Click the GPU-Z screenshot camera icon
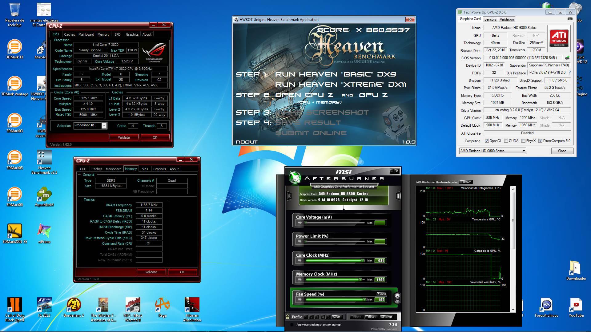The image size is (591, 332). point(570,19)
